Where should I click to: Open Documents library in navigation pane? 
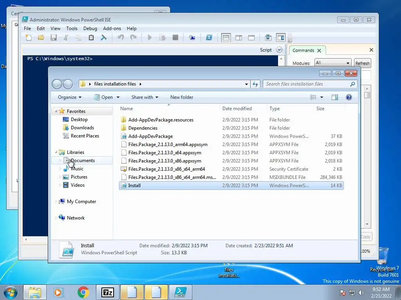(x=83, y=161)
